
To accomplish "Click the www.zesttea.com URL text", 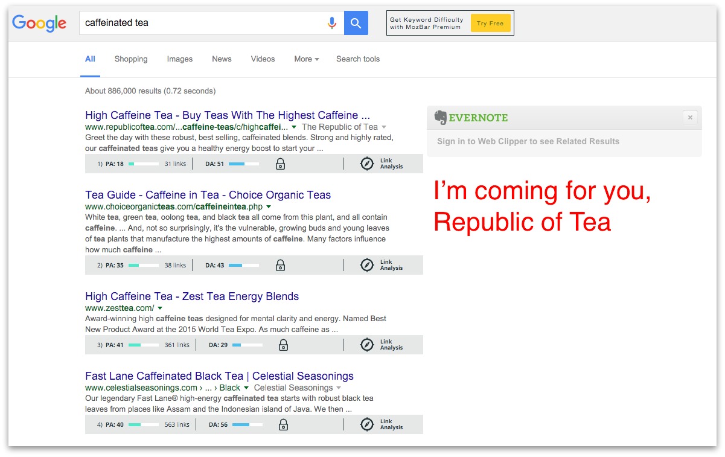I will point(120,308).
